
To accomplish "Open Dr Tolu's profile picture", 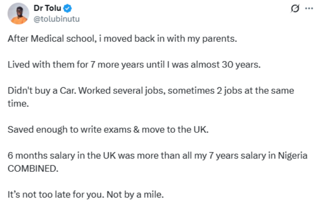I will pyautogui.click(x=18, y=14).
